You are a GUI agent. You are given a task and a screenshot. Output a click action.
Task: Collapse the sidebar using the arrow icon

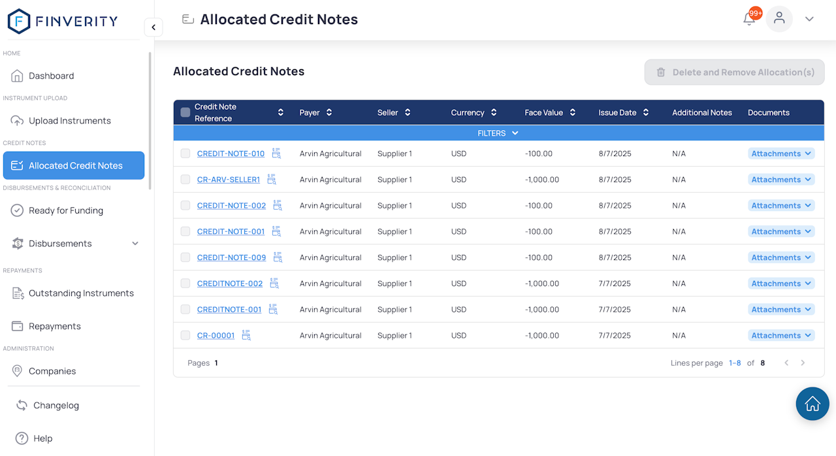pyautogui.click(x=153, y=27)
